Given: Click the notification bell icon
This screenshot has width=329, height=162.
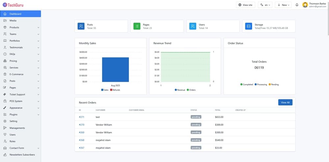Looking at the screenshot, I should 297,5.
